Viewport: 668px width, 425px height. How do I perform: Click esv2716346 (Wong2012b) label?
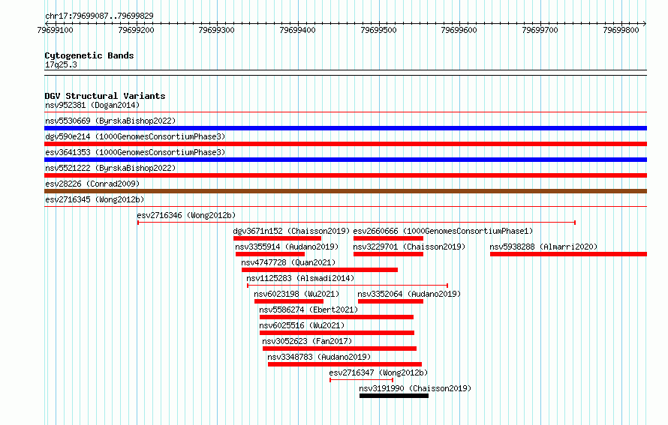click(186, 215)
